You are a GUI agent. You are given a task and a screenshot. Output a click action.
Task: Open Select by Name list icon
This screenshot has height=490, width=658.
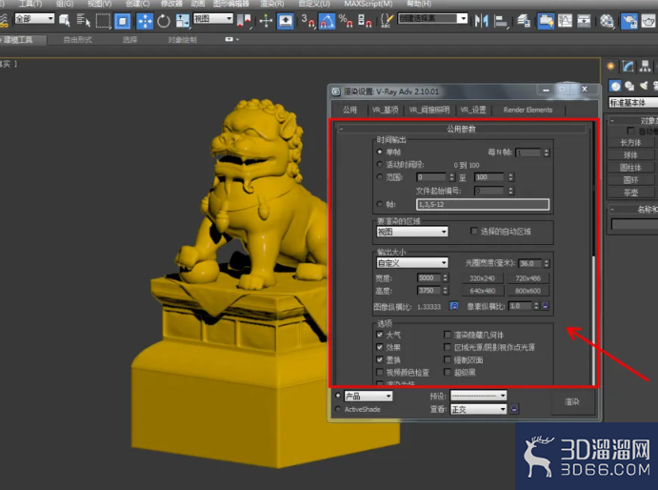pos(83,20)
